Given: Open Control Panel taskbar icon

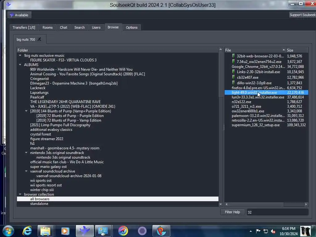Looking at the screenshot, I should (x=103, y=231).
